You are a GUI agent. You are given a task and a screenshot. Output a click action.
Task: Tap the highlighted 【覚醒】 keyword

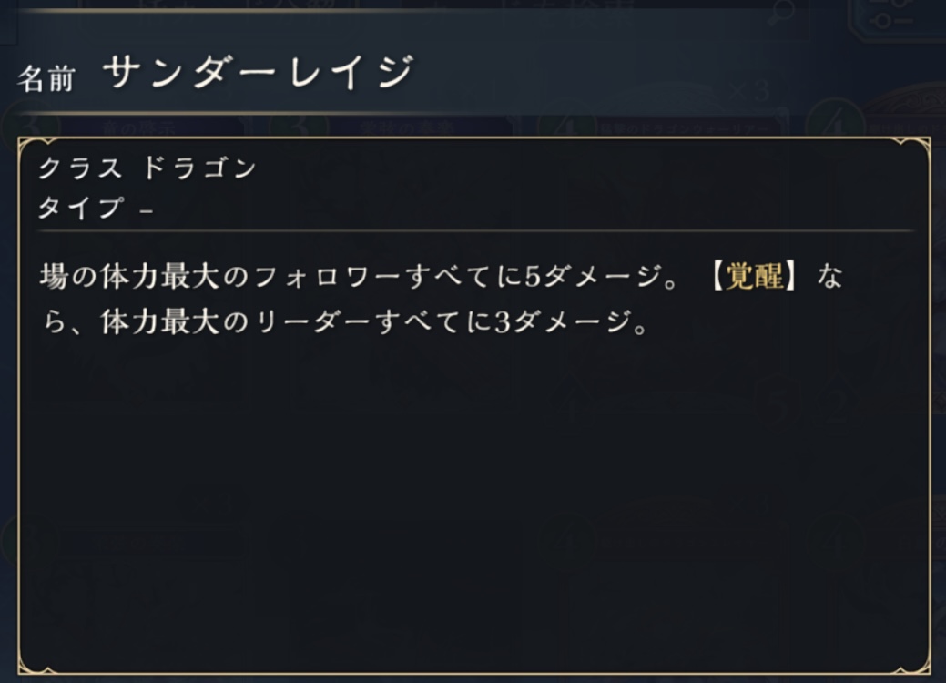756,277
